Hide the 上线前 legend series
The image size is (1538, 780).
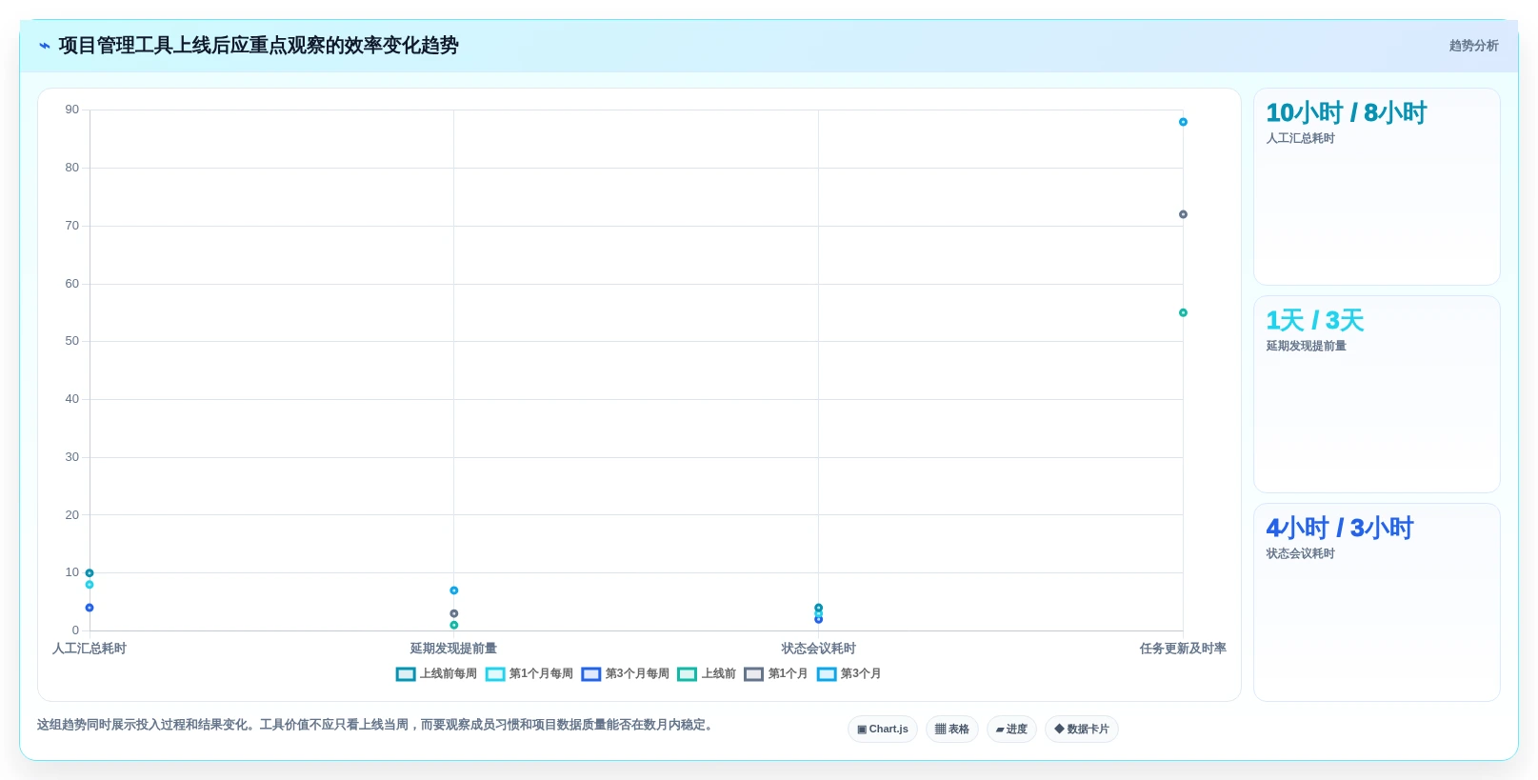coord(707,673)
